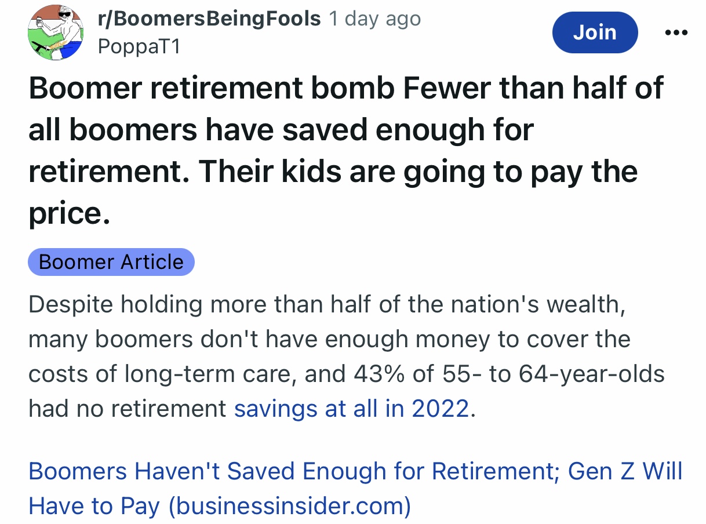This screenshot has height=524, width=706.
Task: Click 'Have to Pay' in the article link
Action: point(94,507)
